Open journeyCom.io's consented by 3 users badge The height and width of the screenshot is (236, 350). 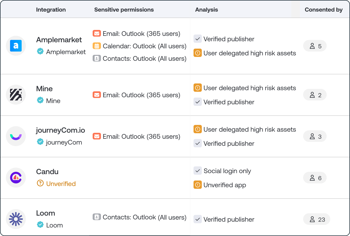point(315,137)
